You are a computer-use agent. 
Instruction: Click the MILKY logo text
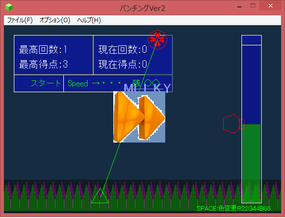[x=147, y=88]
